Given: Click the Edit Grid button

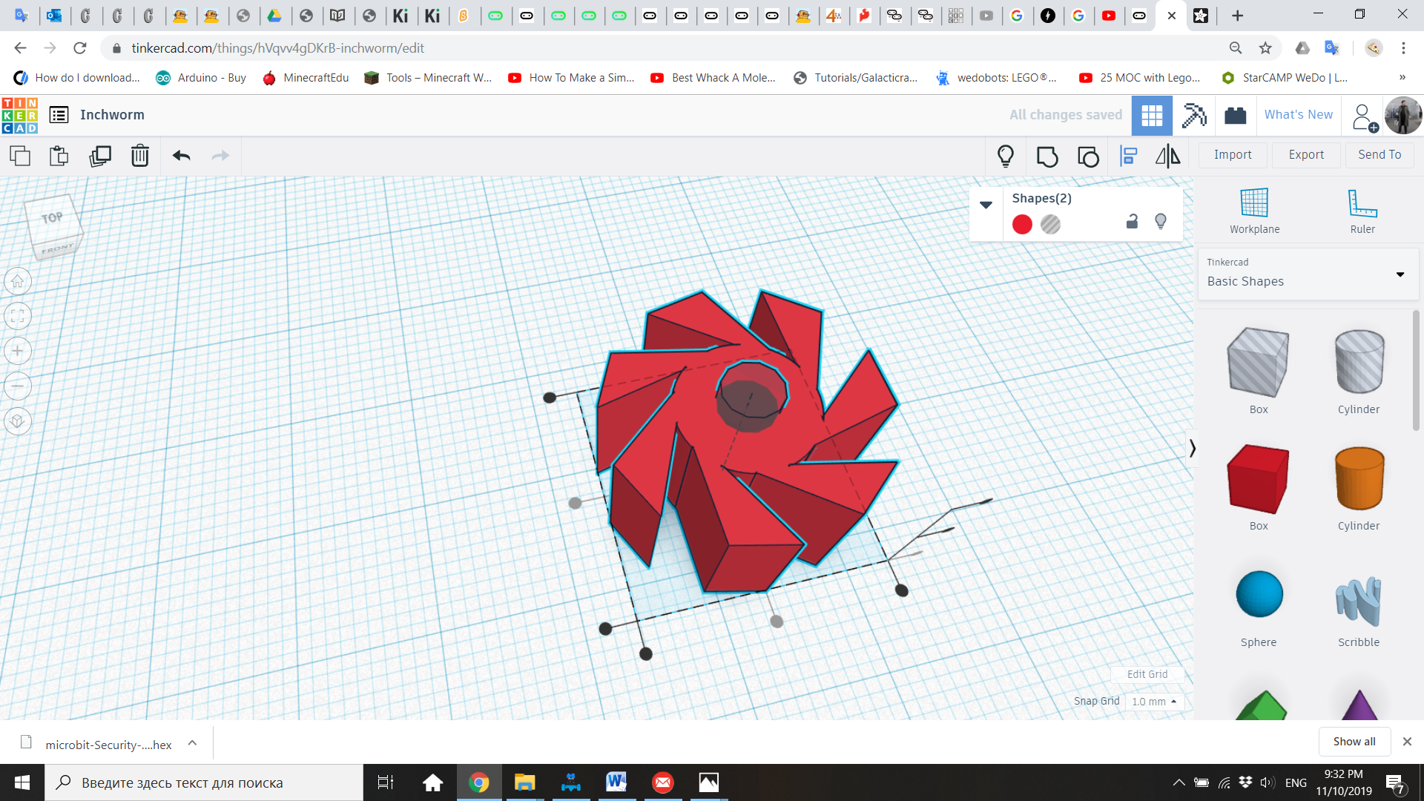Looking at the screenshot, I should pos(1147,674).
